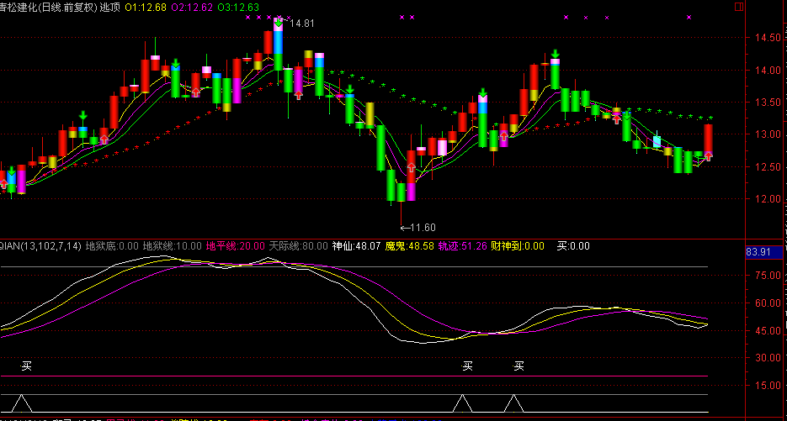This screenshot has height=421, width=787.
Task: Click the leftmost 买 buy signal marker
Action: (26, 366)
